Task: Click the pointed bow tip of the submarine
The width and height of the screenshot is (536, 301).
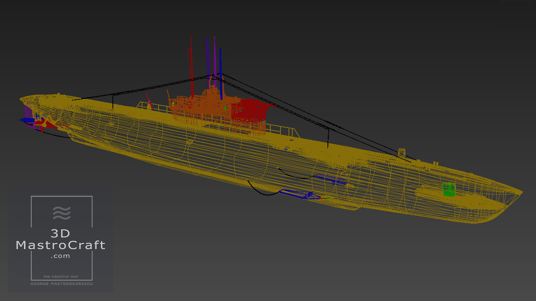Action: point(521,192)
